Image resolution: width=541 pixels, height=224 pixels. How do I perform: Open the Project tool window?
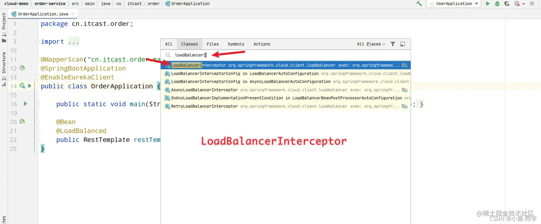tap(4, 28)
